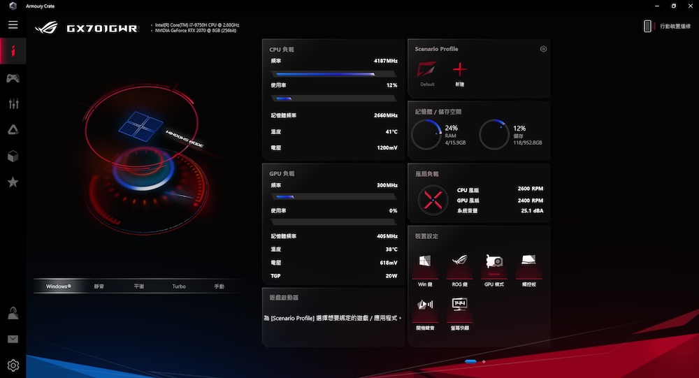Viewport: 699px width, 378px height.
Task: Click the CPU fan 2600 RPM value
Action: tap(531, 189)
